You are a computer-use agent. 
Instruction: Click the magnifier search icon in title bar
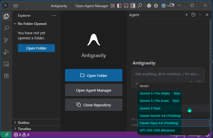coord(140,6)
